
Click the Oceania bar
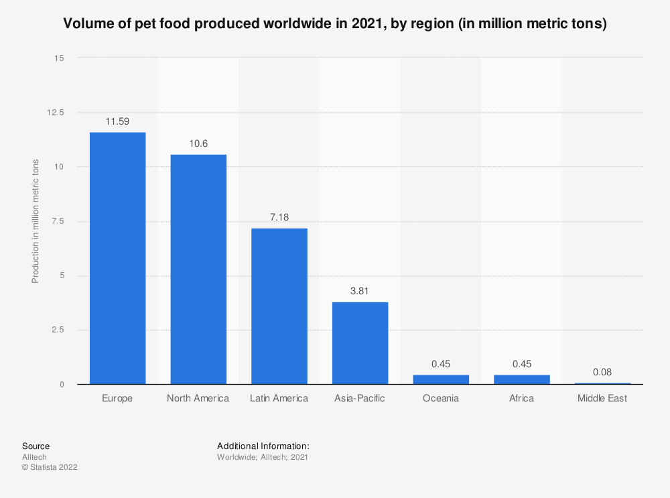click(x=441, y=379)
